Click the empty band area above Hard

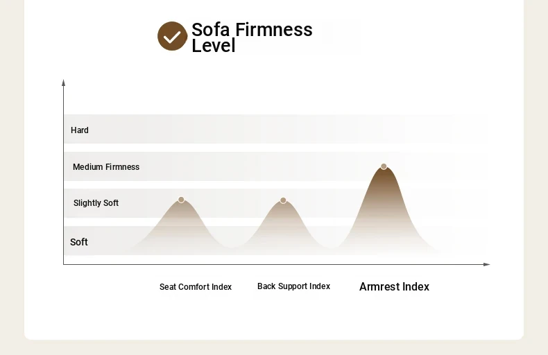(x=276, y=100)
